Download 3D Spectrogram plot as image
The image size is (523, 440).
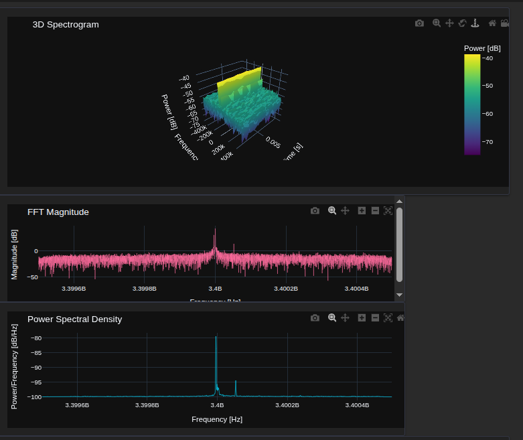click(x=419, y=23)
